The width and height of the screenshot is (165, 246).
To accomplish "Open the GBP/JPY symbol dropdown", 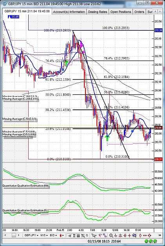I will [x=31, y=235].
